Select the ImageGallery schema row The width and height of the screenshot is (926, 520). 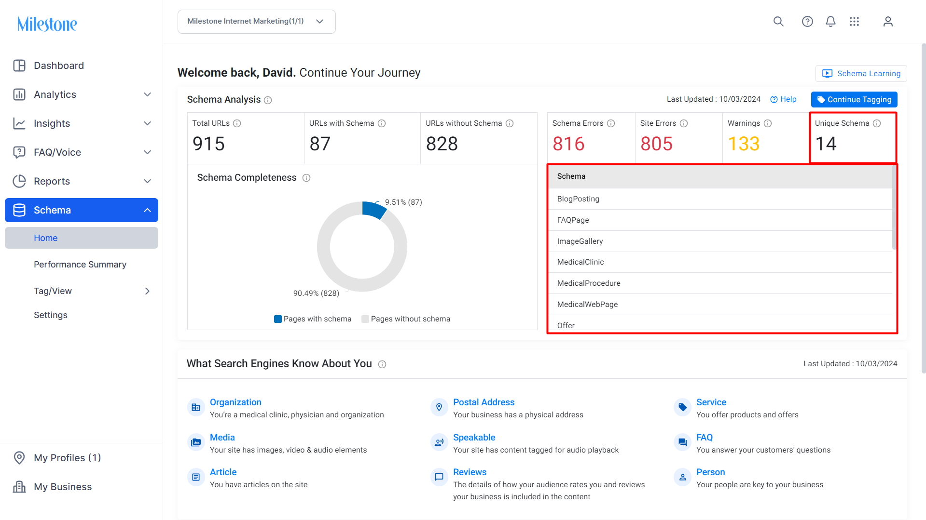click(720, 241)
